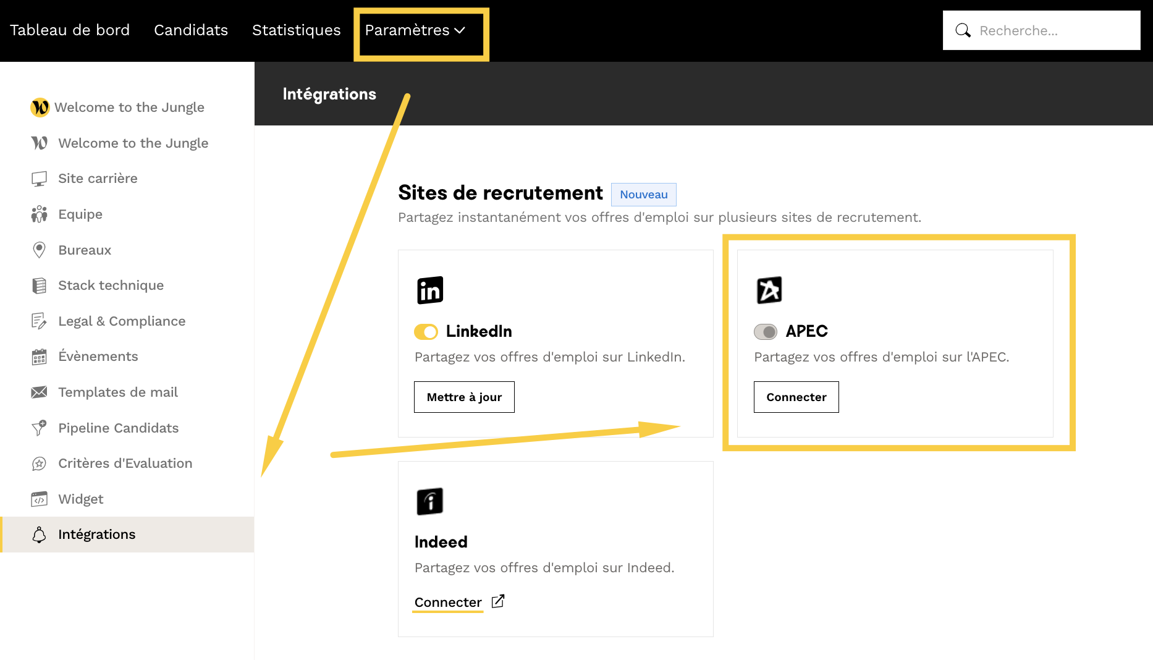The width and height of the screenshot is (1153, 660).
Task: Click the Equipe people icon
Action: click(39, 214)
